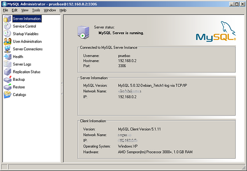This screenshot has height=171, width=247.
Task: Click the Server Connections icon
Action: pyautogui.click(x=7, y=49)
